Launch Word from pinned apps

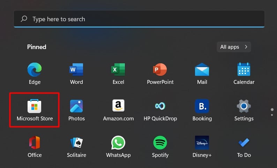tap(76, 74)
